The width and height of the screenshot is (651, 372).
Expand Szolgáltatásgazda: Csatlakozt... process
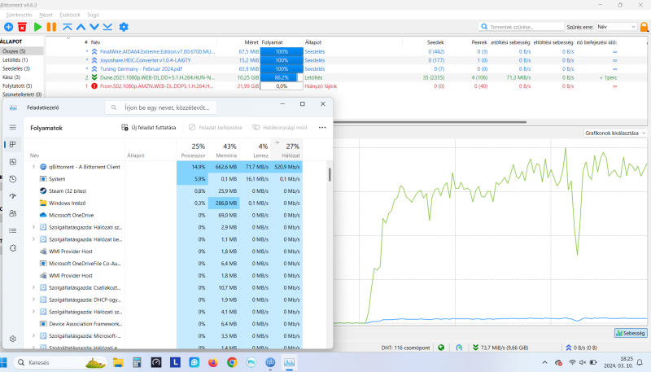(x=33, y=287)
